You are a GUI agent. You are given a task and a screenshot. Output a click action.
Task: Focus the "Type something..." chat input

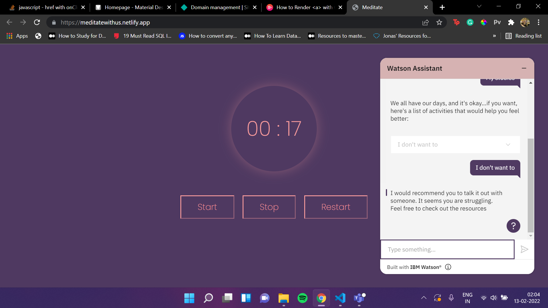pos(447,250)
